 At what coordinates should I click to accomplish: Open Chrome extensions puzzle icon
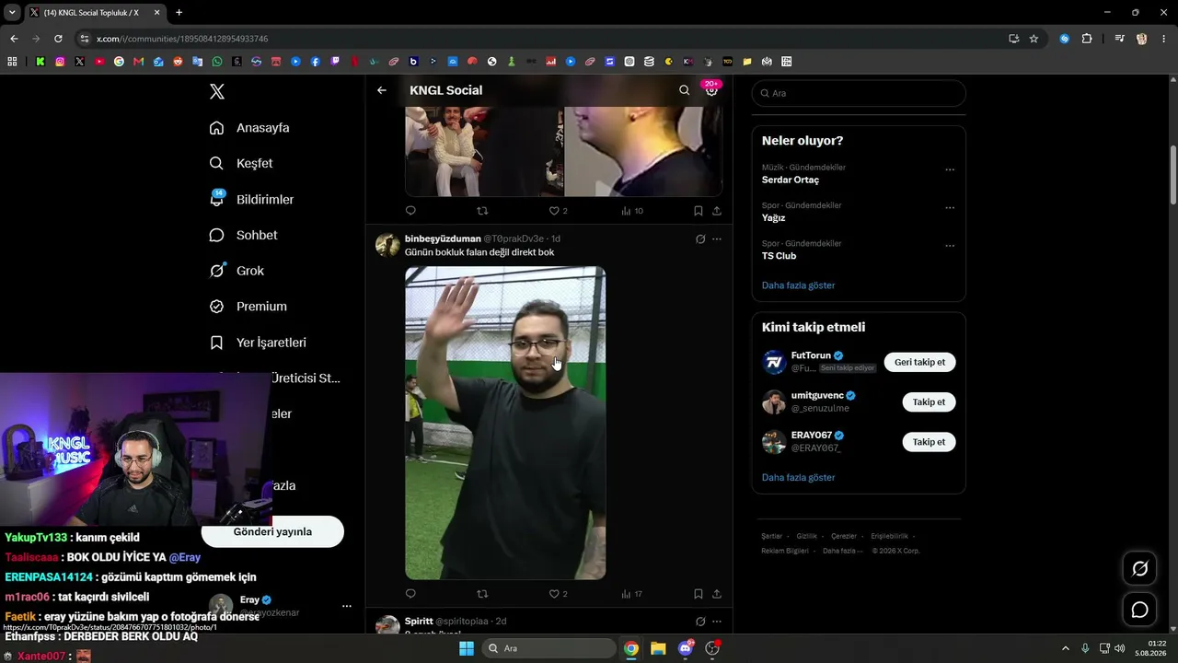point(1087,39)
